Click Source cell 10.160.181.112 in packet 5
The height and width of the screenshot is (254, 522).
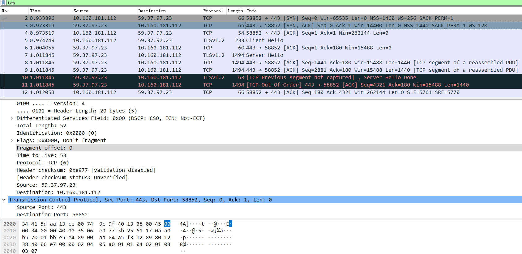[x=95, y=40]
